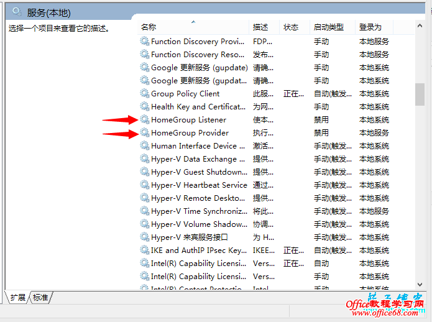Click IKEE... description cell

point(264,250)
